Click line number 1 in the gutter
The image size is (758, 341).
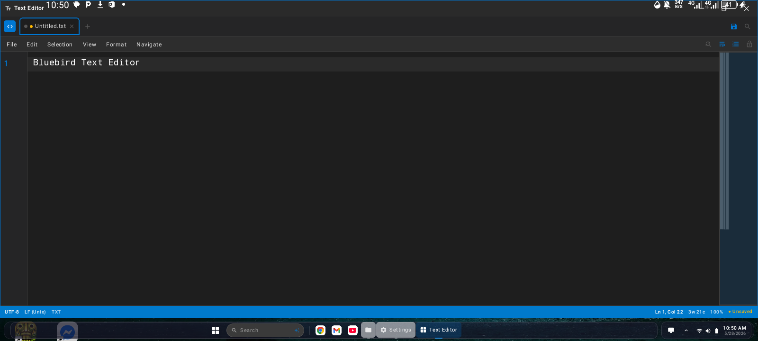(x=6, y=63)
